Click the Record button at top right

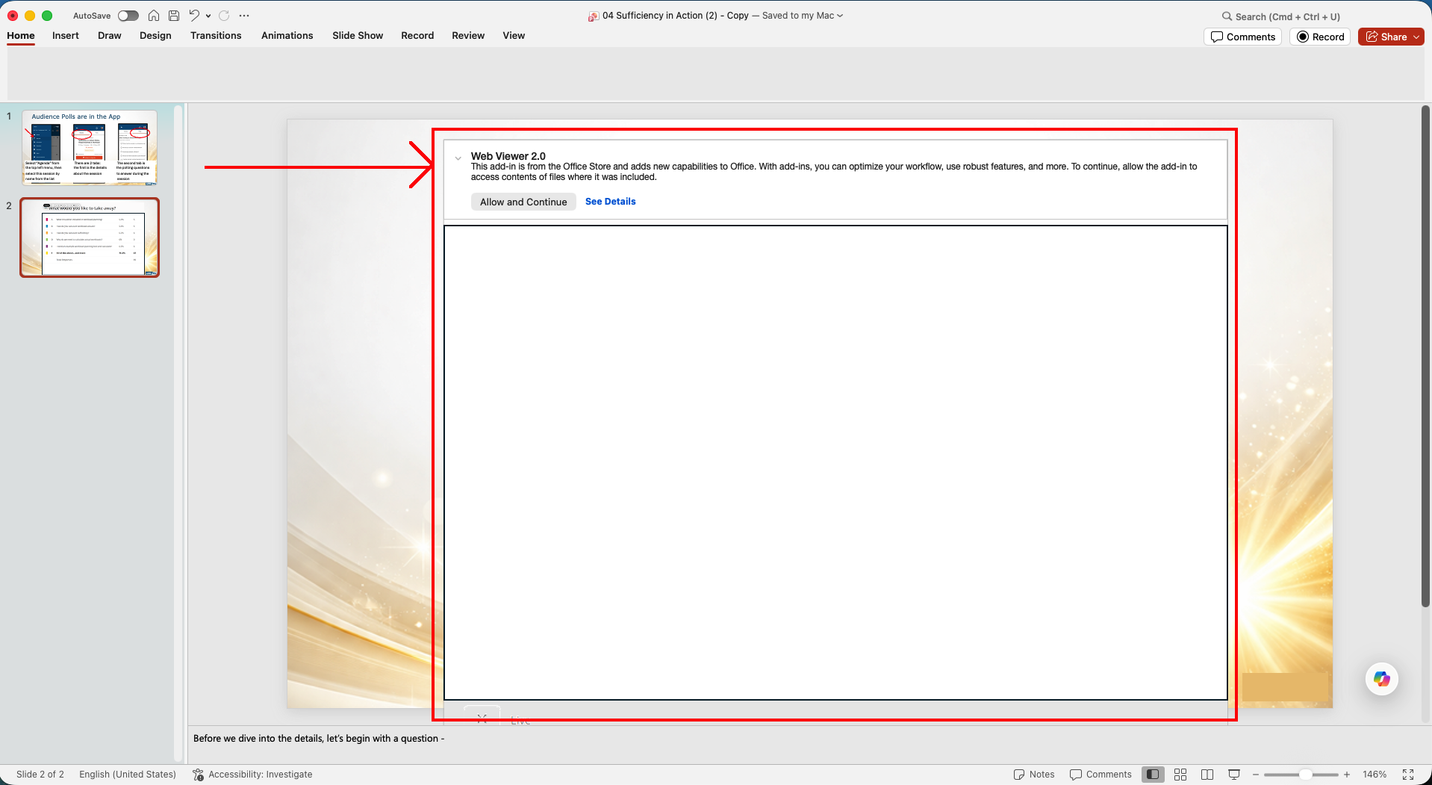tap(1320, 37)
